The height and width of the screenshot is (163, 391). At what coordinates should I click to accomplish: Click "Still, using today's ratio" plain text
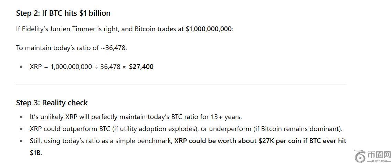(x=101, y=141)
